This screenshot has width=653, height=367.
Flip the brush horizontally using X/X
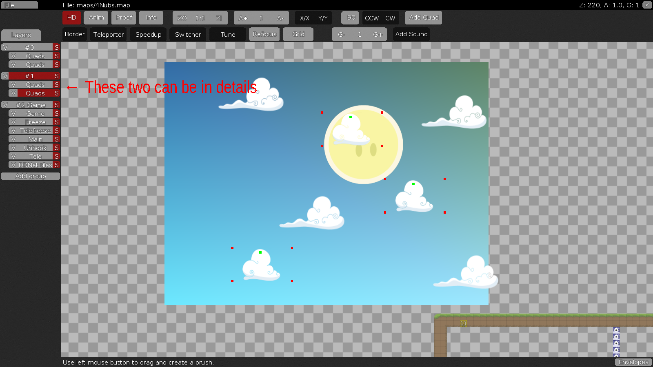click(x=304, y=18)
